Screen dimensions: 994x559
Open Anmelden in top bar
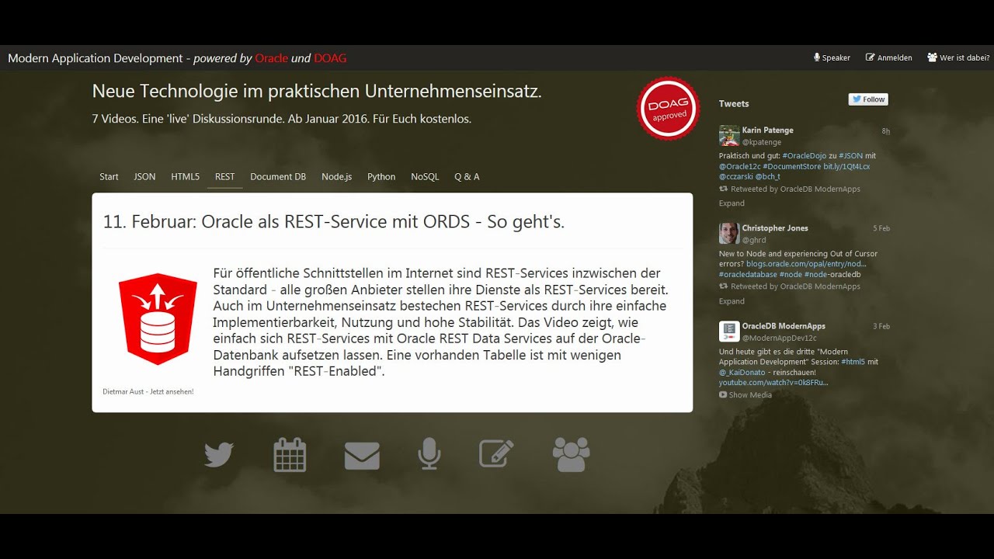click(889, 57)
